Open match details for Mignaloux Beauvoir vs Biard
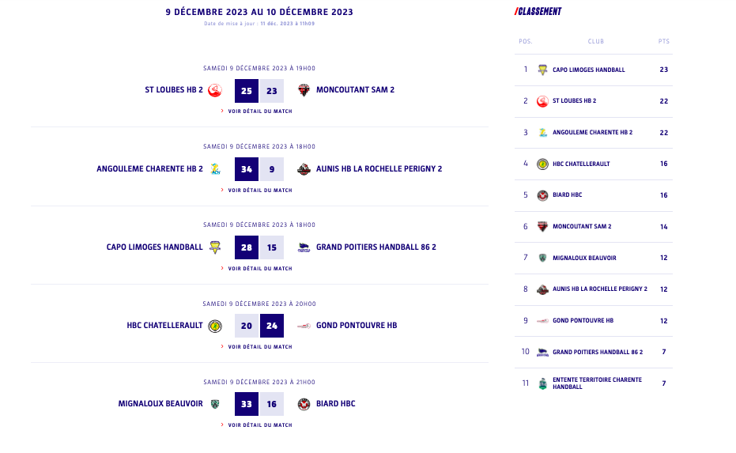Viewport: 736px width, 453px height. tap(259, 425)
